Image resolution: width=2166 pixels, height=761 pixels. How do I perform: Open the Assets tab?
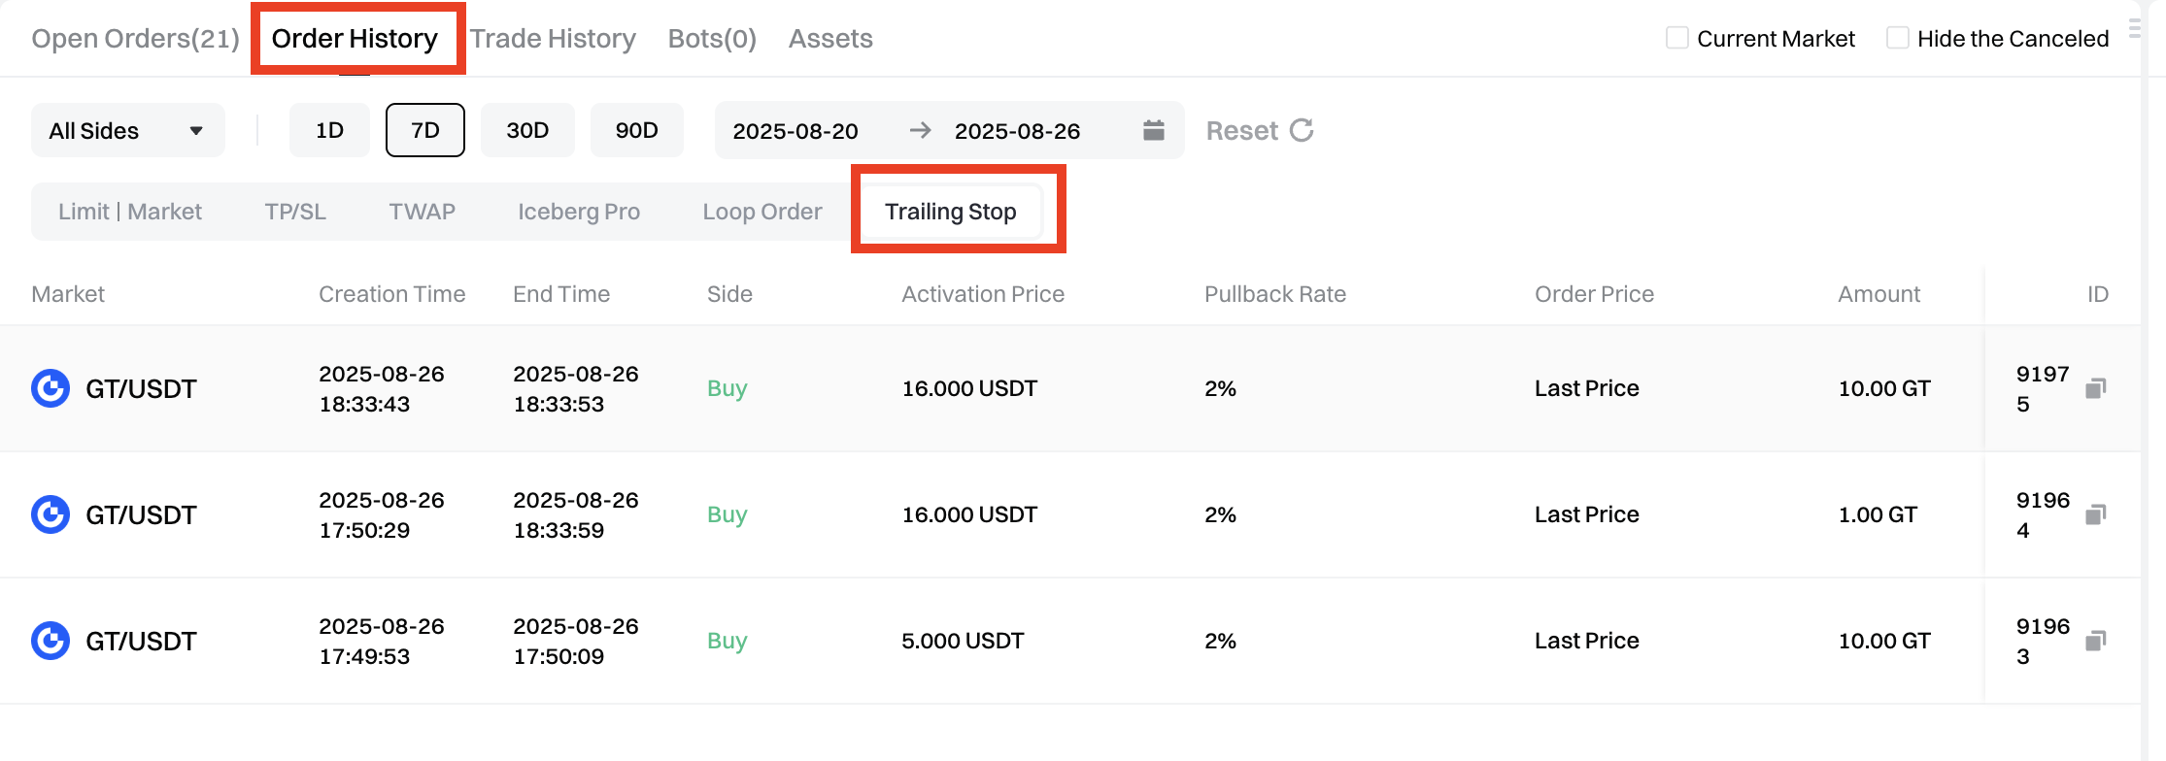pos(830,39)
